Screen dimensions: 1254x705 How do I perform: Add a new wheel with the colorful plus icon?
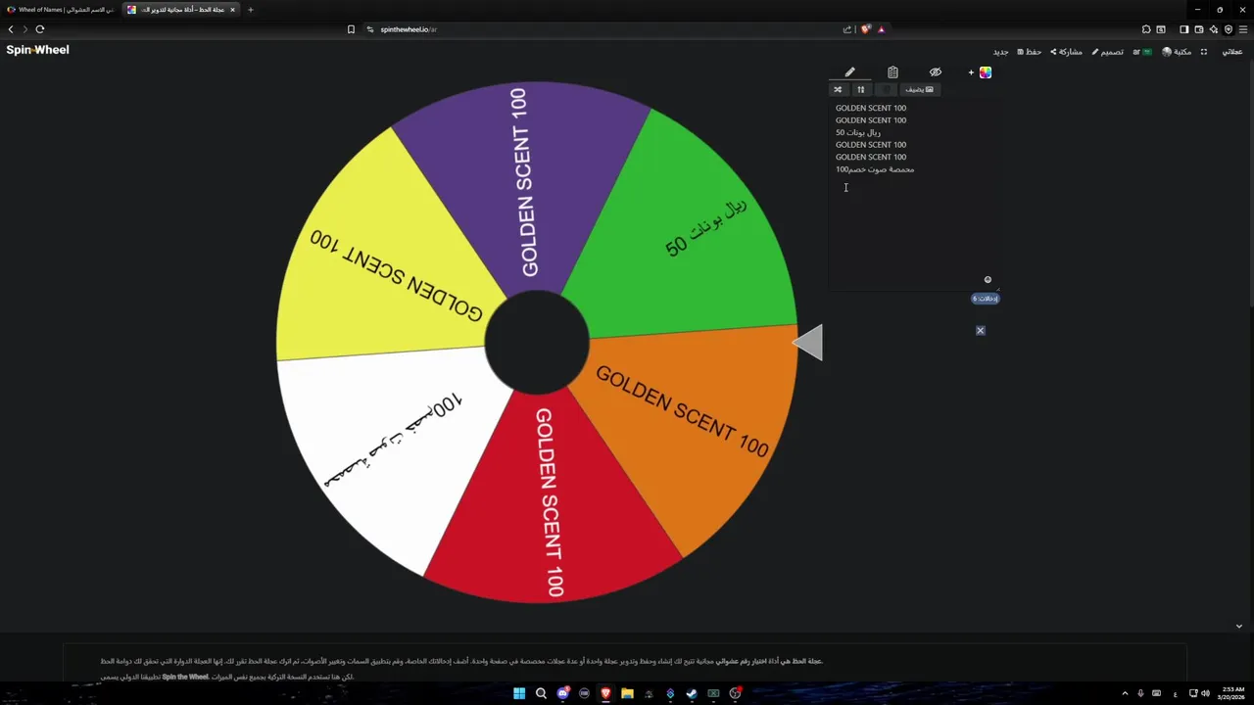pos(981,72)
